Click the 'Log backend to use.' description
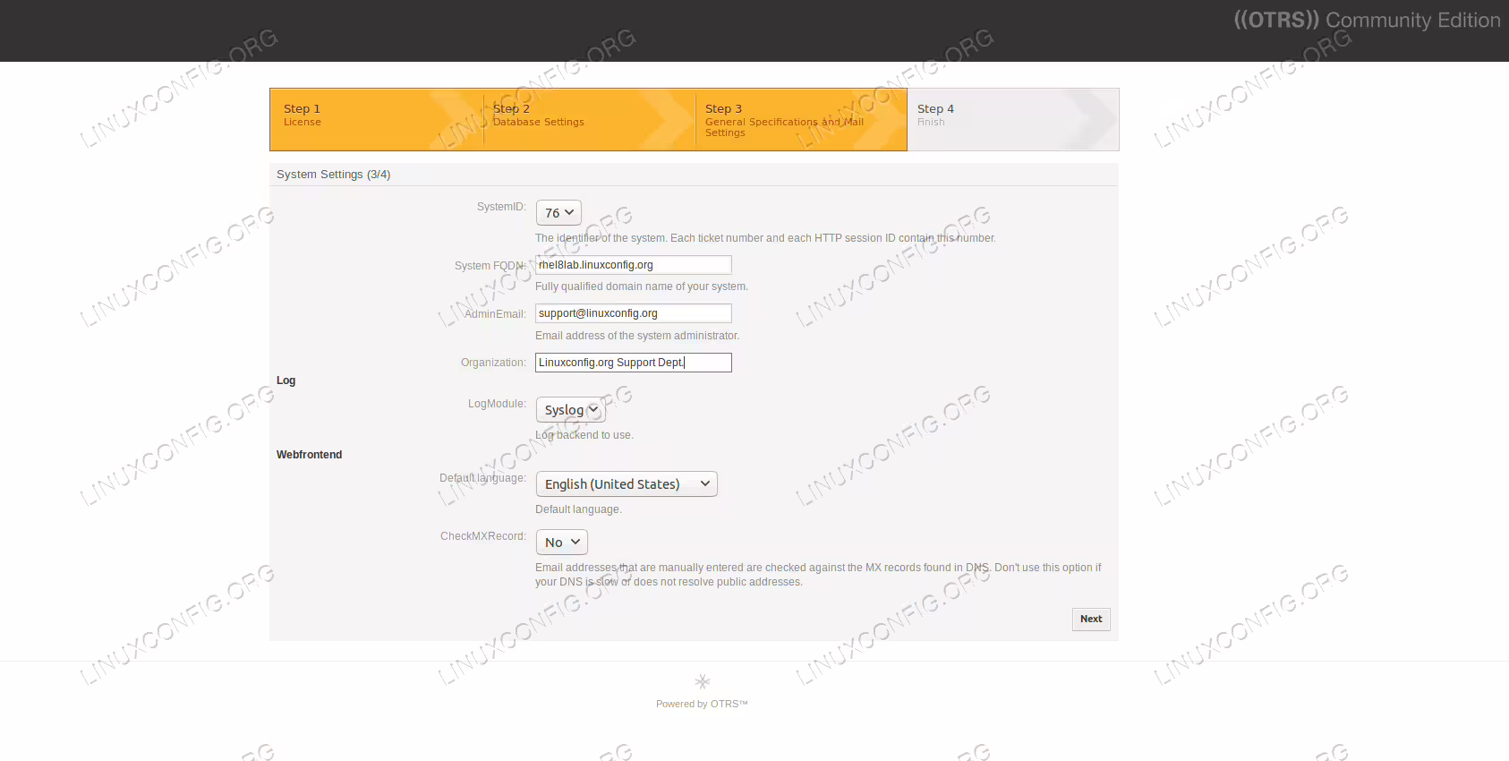Viewport: 1509px width, 761px height. point(584,435)
